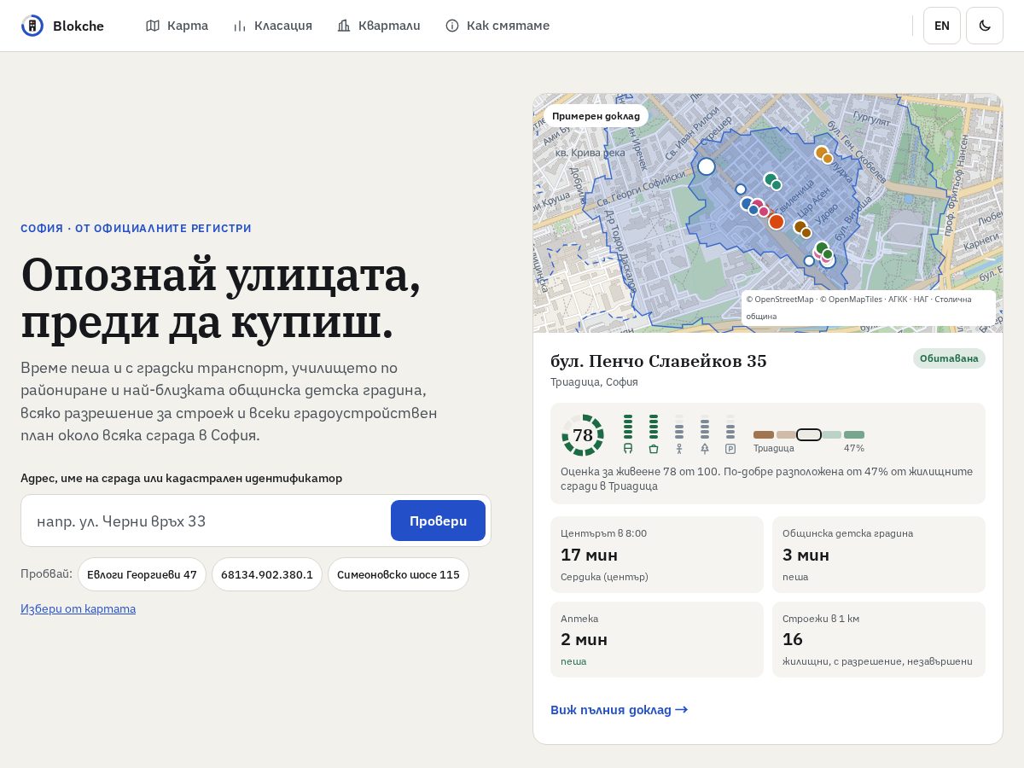Click the map icon beside Карта
The height and width of the screenshot is (768, 1024).
coord(153,26)
